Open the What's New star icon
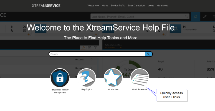Image resolution: width=215 pixels, height=111 pixels. coord(113,78)
